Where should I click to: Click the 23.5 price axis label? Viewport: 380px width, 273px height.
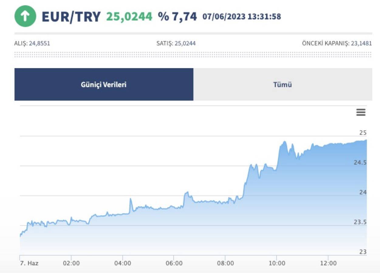pos(360,222)
